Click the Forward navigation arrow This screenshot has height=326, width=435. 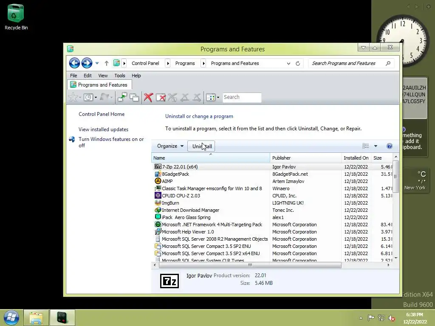click(x=87, y=63)
